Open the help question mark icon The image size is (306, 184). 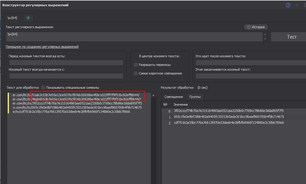coord(288,5)
